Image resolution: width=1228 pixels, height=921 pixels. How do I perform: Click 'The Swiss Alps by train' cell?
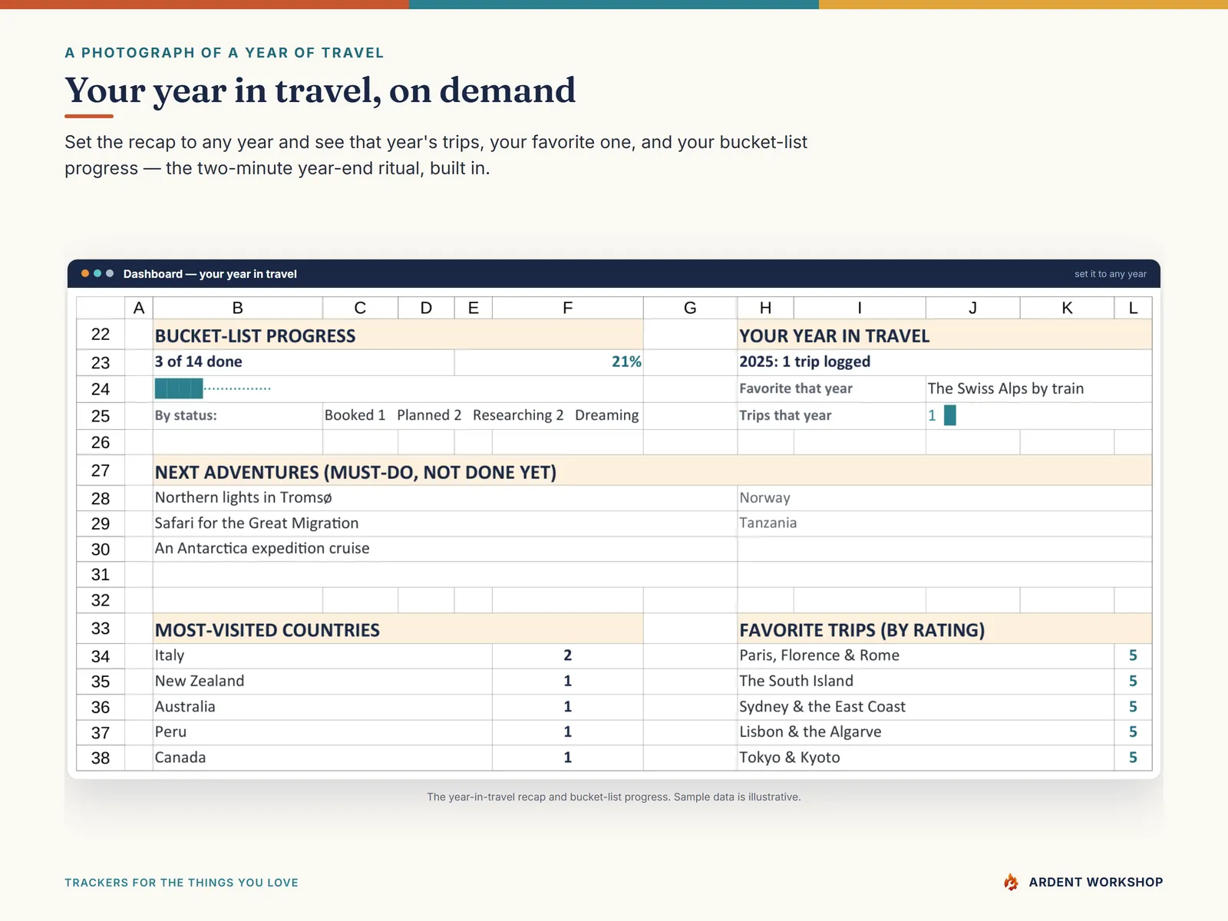1038,388
